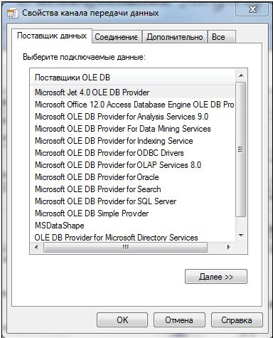Open the Все tab
Viewport: 273px width, 338px height.
pos(222,37)
